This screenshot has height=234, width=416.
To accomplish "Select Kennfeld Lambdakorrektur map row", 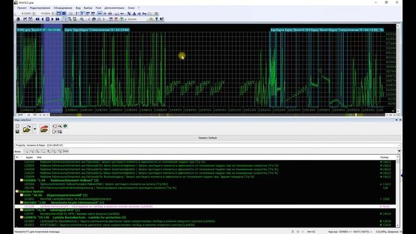I will point(205,199).
